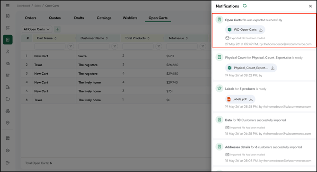Image resolution: width=317 pixels, height=172 pixels.
Task: Download the WC-Open-Carts file
Action: [261, 30]
